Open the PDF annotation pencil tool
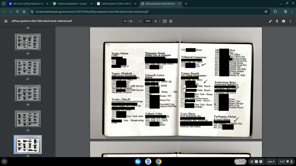296x166 pixels. pos(270,21)
